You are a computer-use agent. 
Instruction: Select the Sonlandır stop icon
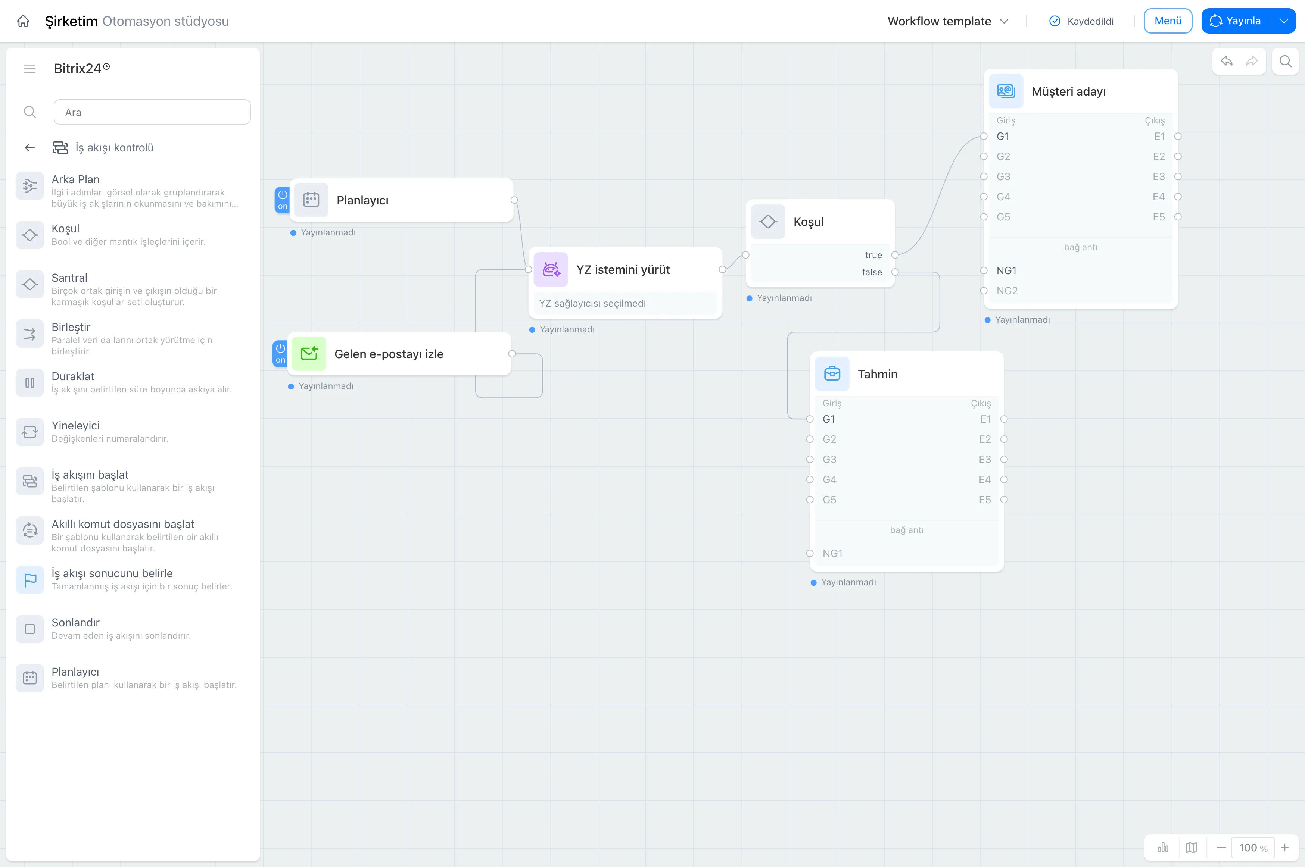click(30, 629)
